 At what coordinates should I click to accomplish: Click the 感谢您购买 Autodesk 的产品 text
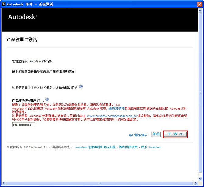(x=32, y=61)
